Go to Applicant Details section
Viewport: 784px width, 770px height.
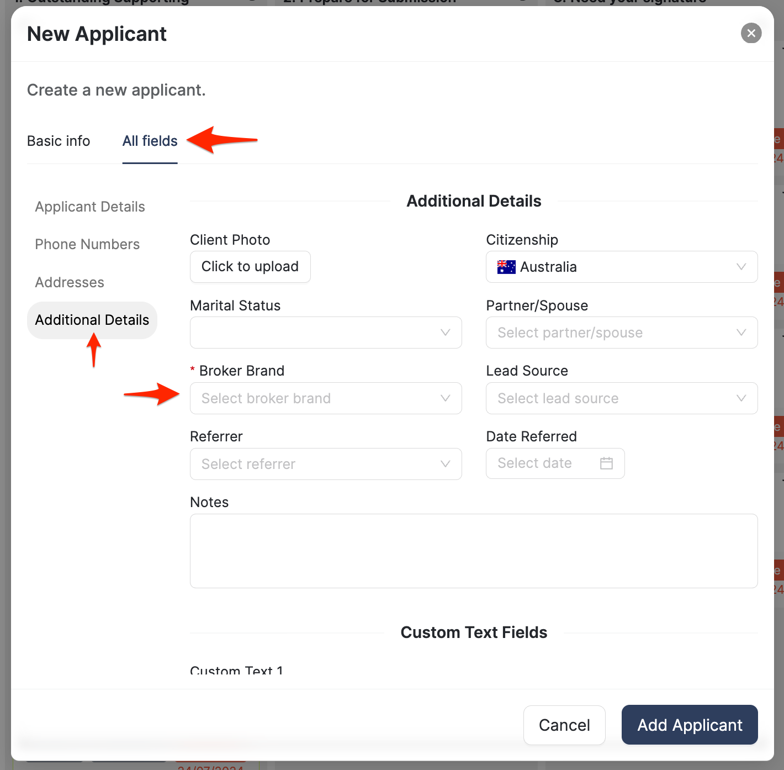[x=90, y=207]
